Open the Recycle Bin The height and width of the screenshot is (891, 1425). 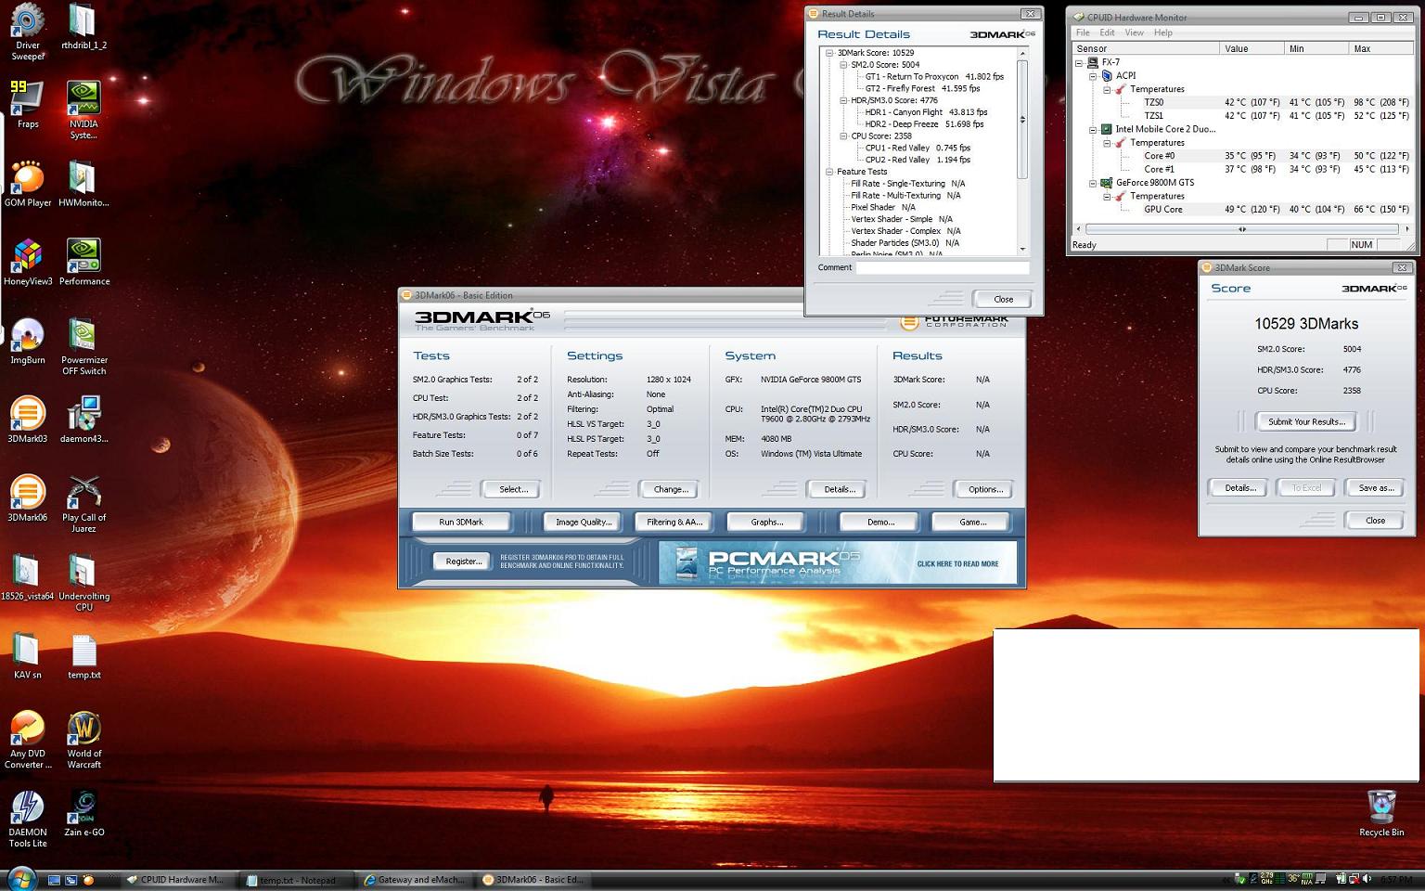coord(1381,813)
